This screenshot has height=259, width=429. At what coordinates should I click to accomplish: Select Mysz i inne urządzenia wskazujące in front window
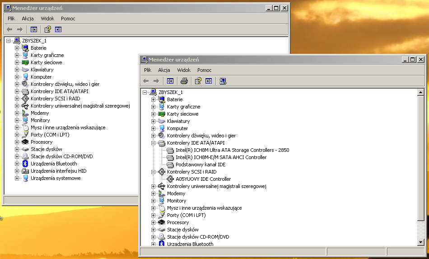pyautogui.click(x=205, y=208)
